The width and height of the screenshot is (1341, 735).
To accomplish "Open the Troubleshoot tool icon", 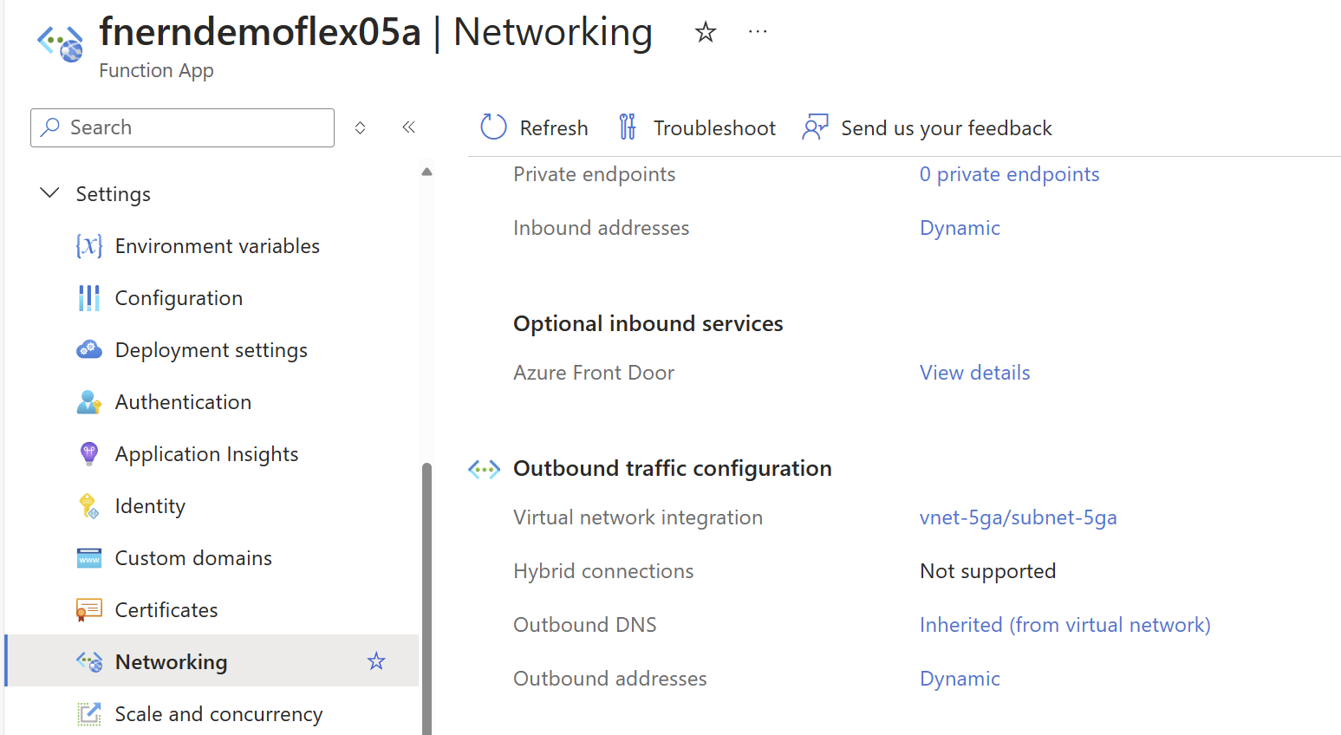I will (628, 127).
